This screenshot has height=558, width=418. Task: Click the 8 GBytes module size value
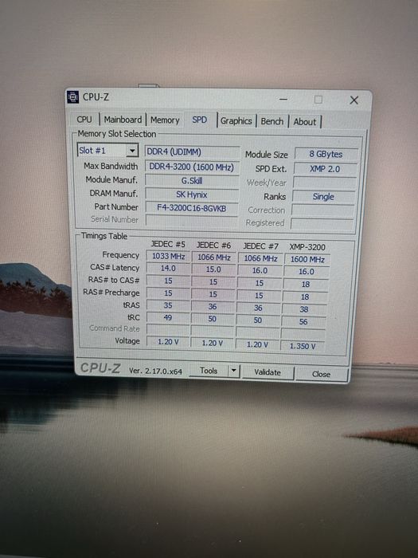pos(326,154)
